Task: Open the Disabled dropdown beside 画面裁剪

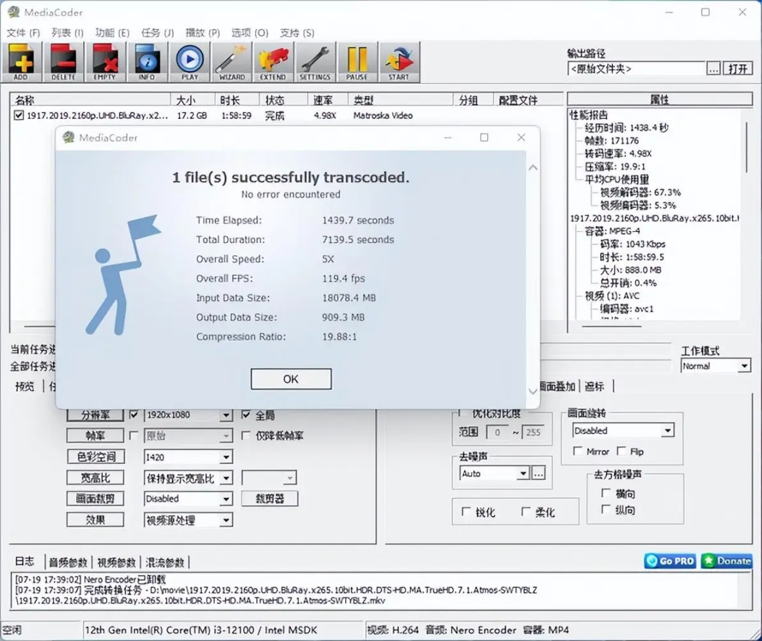Action: 226,499
